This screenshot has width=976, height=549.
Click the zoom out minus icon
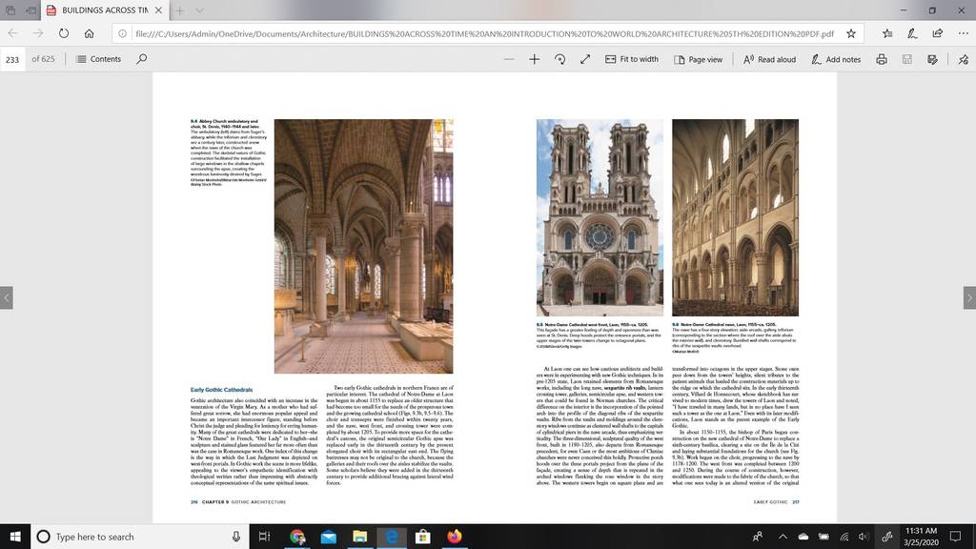[509, 59]
